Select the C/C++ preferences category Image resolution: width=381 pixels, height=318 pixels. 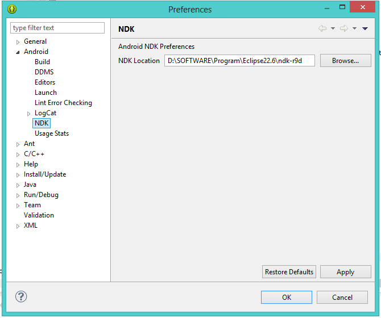pyautogui.click(x=34, y=154)
